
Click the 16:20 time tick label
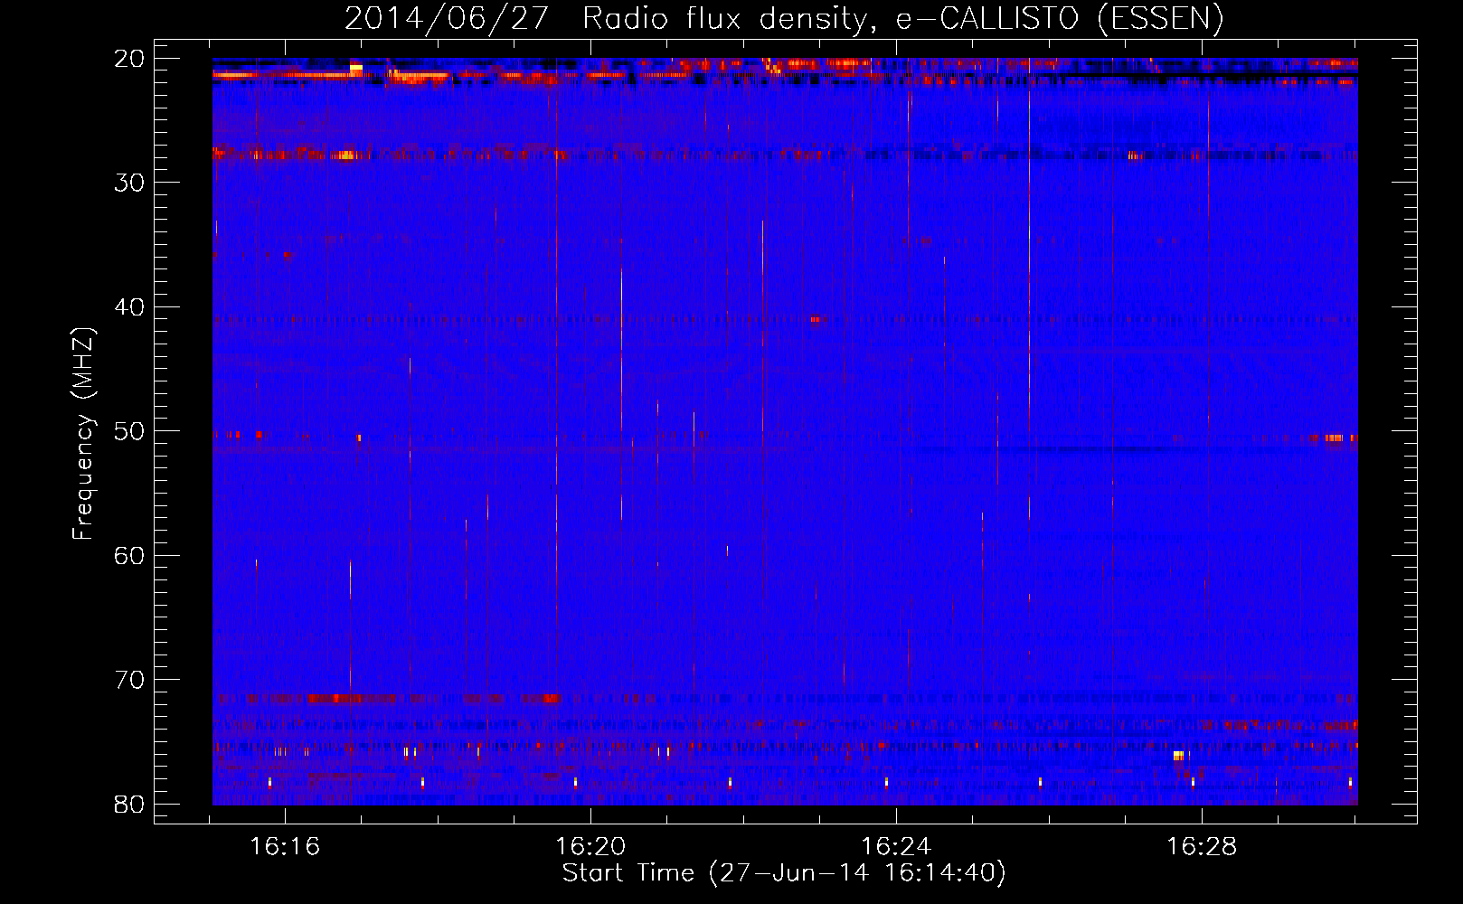coord(590,846)
